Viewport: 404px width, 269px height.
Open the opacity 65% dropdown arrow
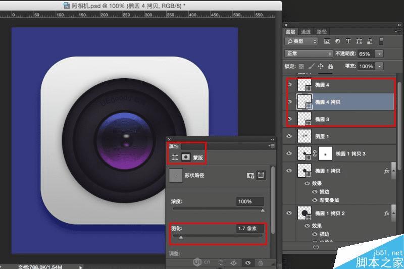379,53
